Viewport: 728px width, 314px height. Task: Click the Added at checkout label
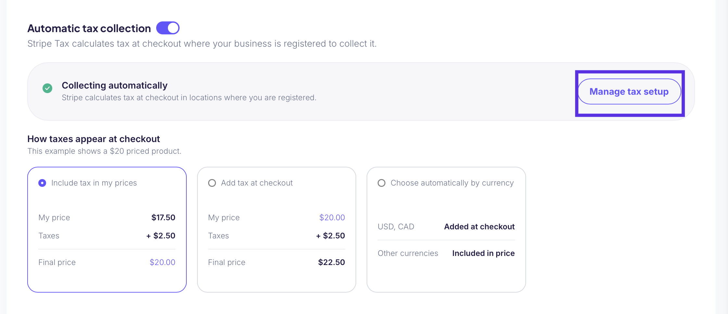[x=479, y=227]
